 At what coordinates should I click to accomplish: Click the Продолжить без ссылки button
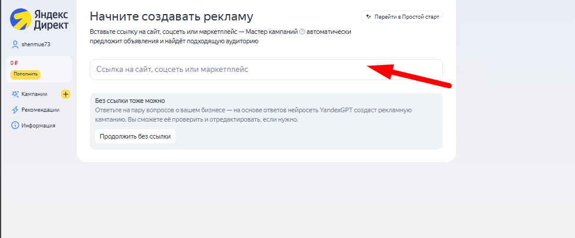(136, 136)
